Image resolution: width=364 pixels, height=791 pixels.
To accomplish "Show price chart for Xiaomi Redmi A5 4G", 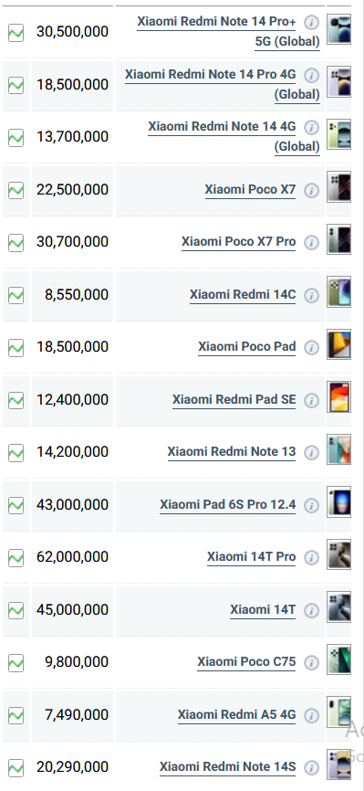I will tap(16, 715).
